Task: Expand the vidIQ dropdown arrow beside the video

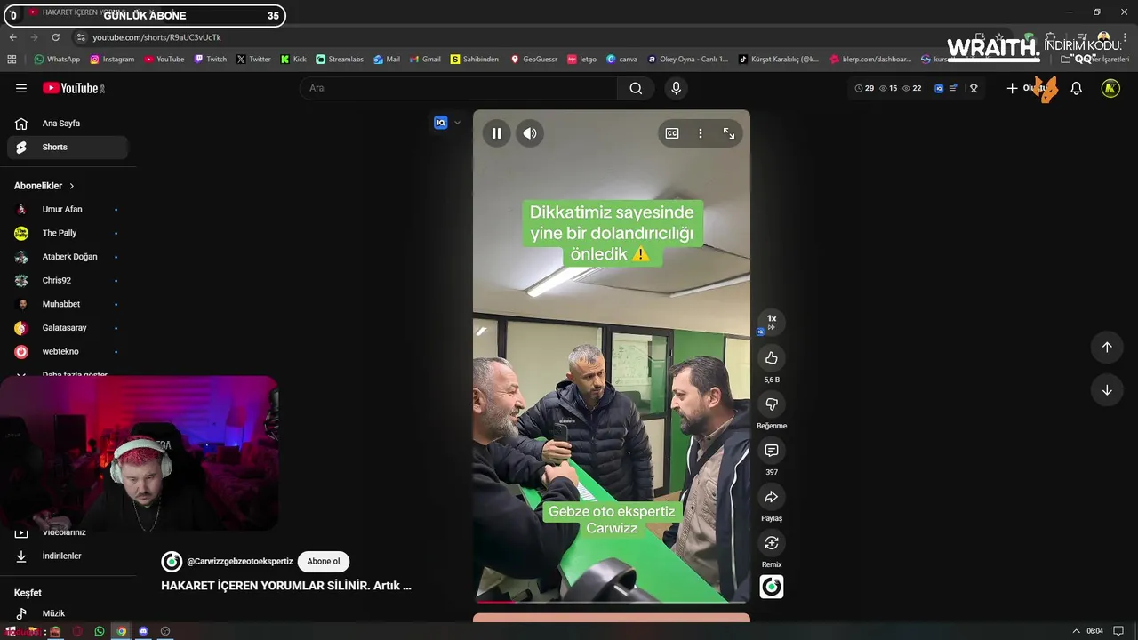Action: (457, 123)
